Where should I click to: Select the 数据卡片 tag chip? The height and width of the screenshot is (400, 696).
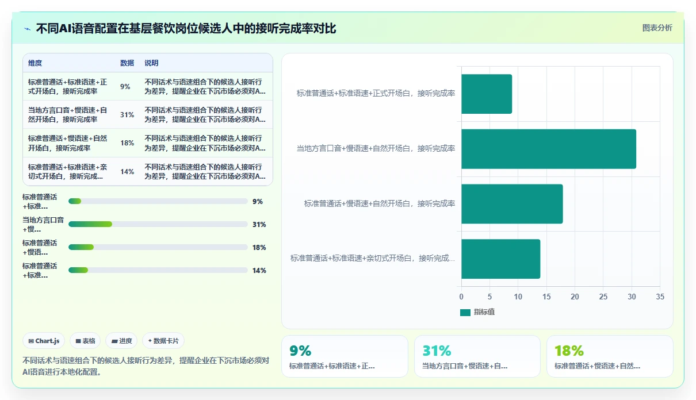click(163, 341)
